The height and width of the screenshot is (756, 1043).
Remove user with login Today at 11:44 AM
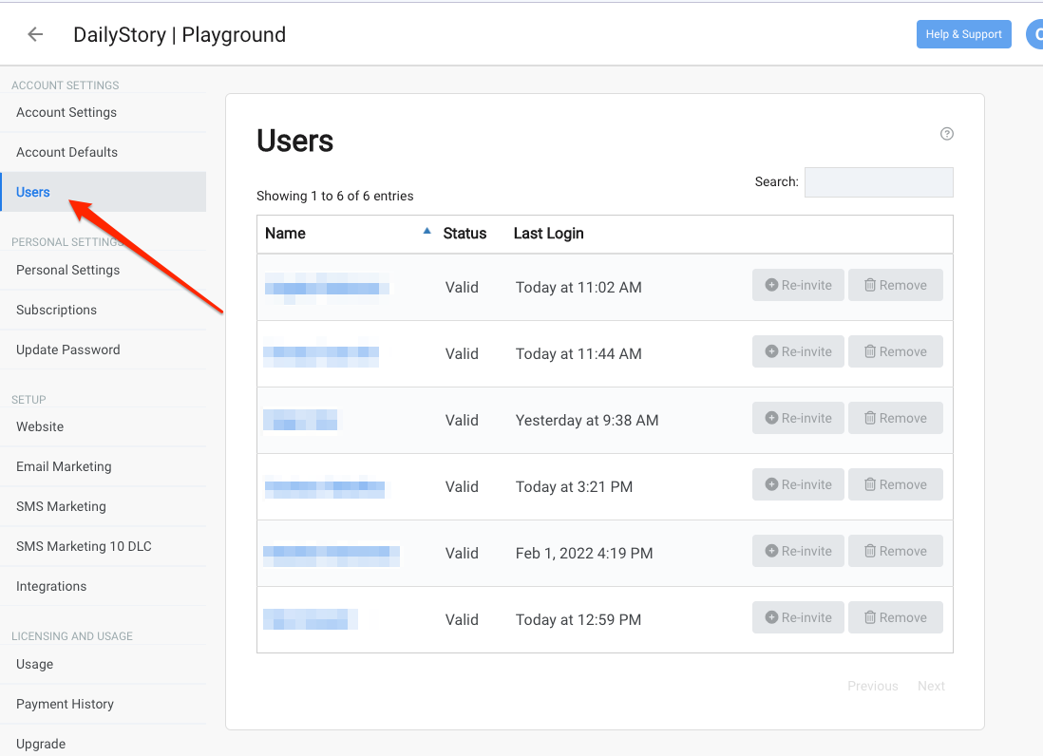896,351
